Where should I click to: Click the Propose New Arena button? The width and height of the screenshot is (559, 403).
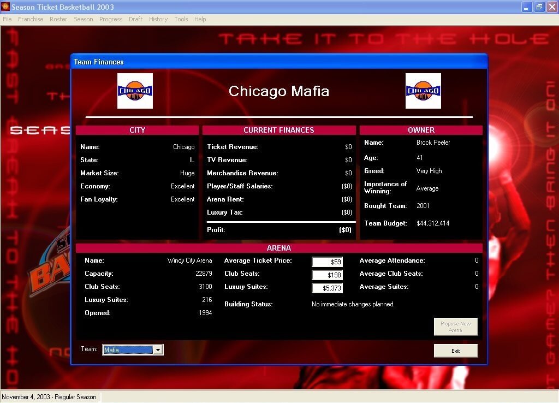pyautogui.click(x=456, y=327)
